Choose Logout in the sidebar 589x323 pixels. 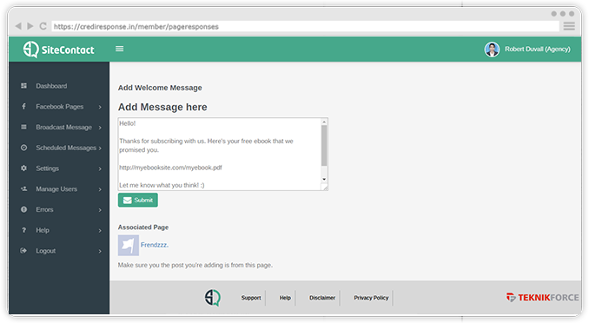click(x=45, y=251)
